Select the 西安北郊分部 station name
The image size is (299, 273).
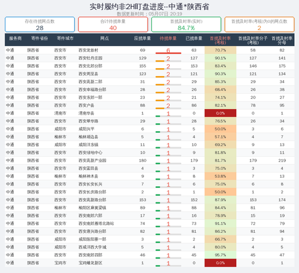click(90, 66)
